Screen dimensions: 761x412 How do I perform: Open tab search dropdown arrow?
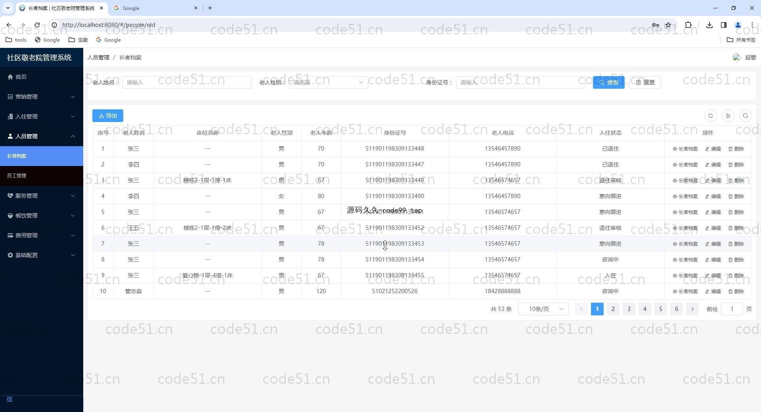click(x=8, y=8)
